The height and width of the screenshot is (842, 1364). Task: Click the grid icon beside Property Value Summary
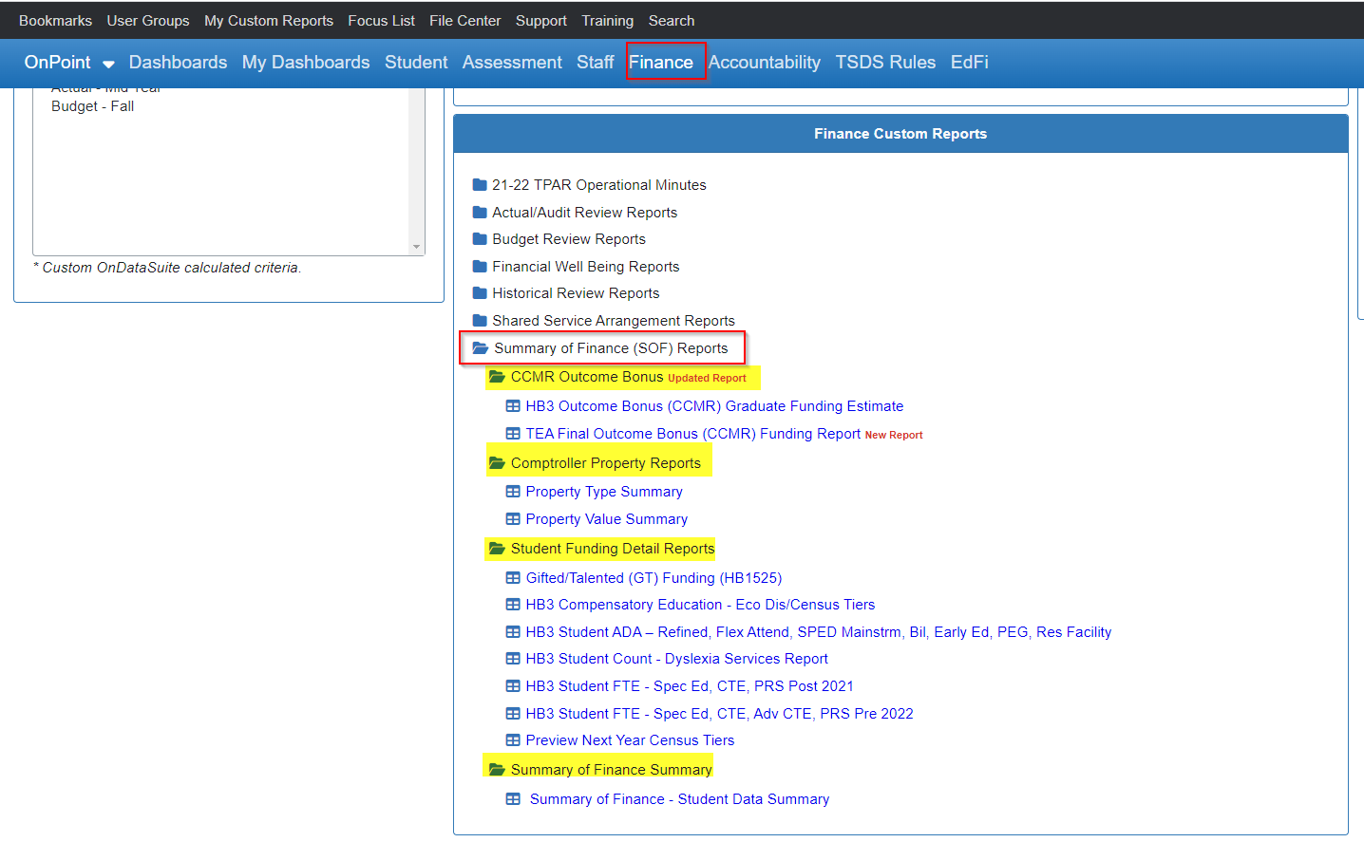513,518
